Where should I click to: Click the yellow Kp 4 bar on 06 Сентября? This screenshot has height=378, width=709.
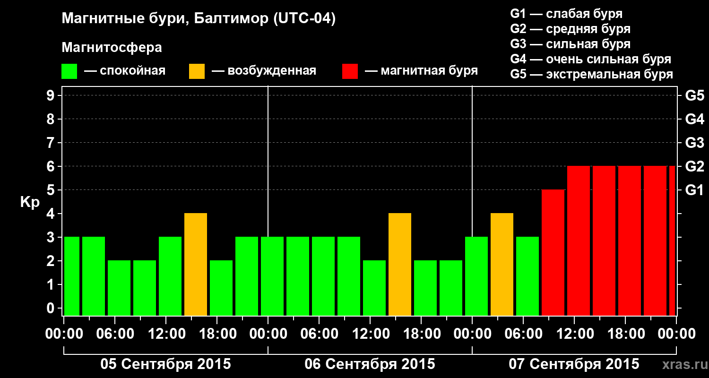point(400,264)
